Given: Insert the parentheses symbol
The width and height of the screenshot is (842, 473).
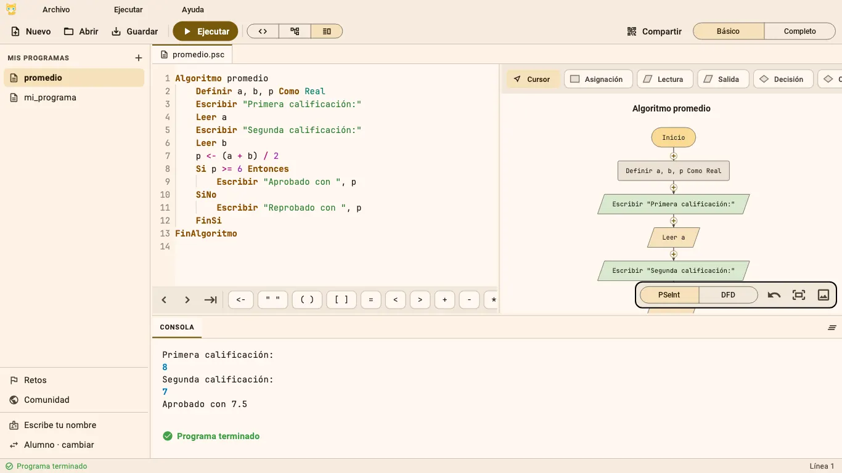Looking at the screenshot, I should [x=307, y=300].
